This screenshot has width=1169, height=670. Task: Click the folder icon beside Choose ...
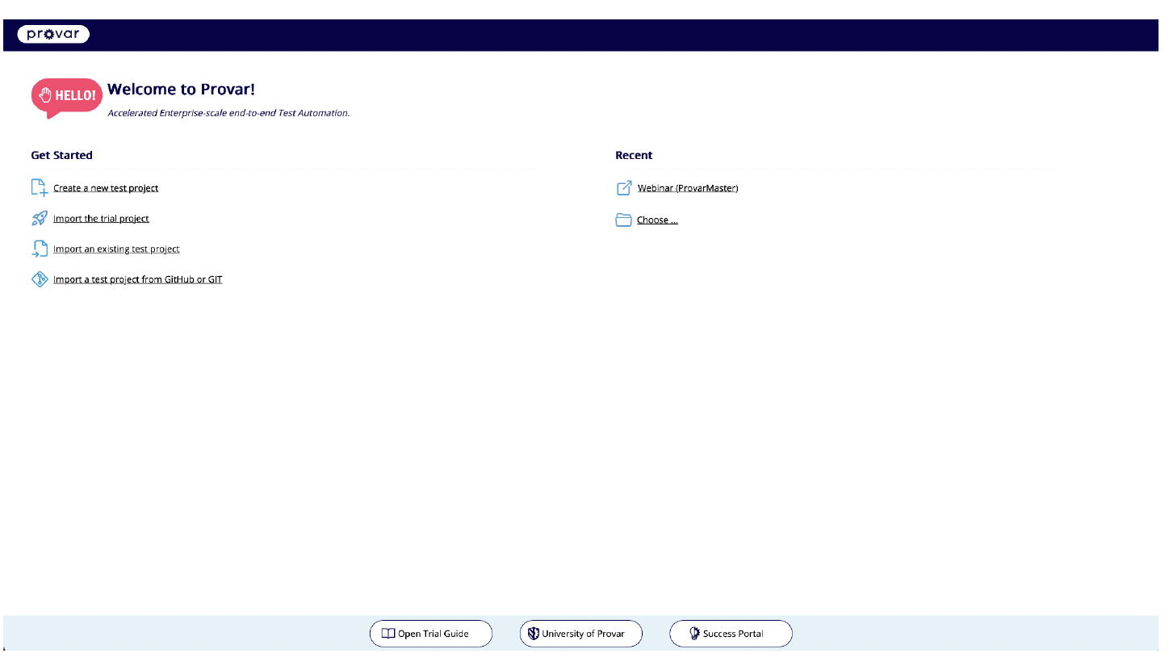point(623,220)
